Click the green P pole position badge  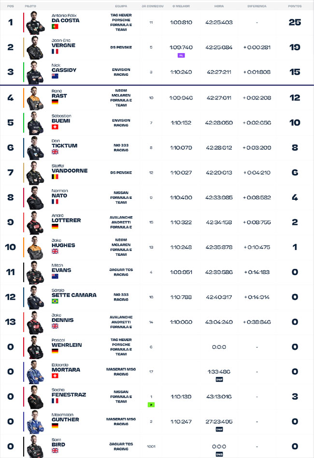pyautogui.click(x=151, y=404)
